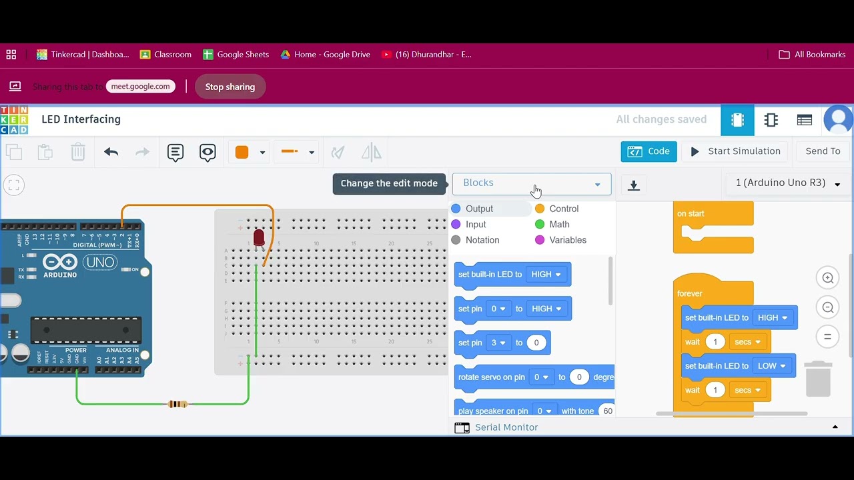Click the Zoom to fit icon
The image size is (854, 480).
click(x=14, y=185)
